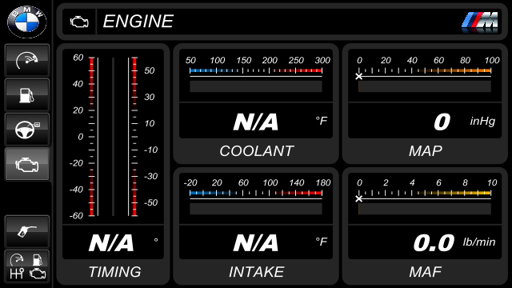The width and height of the screenshot is (512, 288).
Task: Click the M logo in header
Action: point(480,22)
